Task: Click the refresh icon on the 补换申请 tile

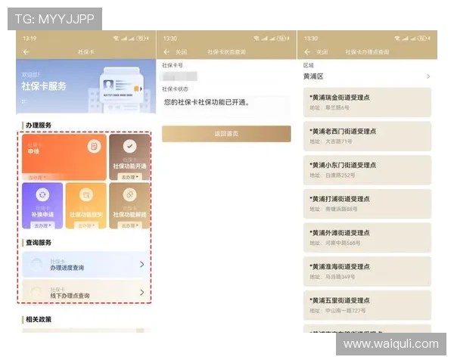Action: coord(42,195)
